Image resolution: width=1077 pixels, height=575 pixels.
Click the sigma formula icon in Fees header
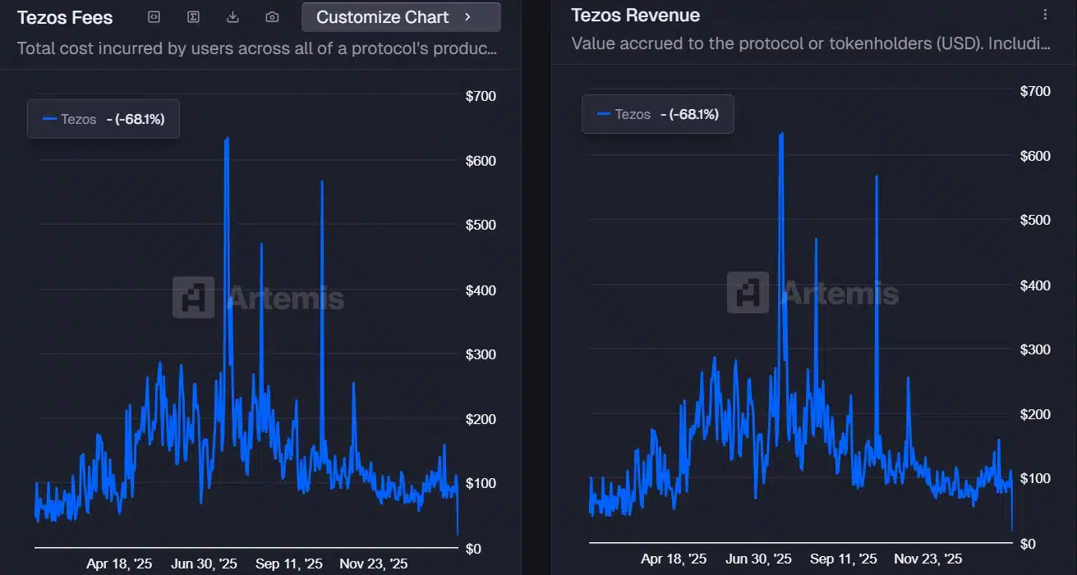coord(193,16)
